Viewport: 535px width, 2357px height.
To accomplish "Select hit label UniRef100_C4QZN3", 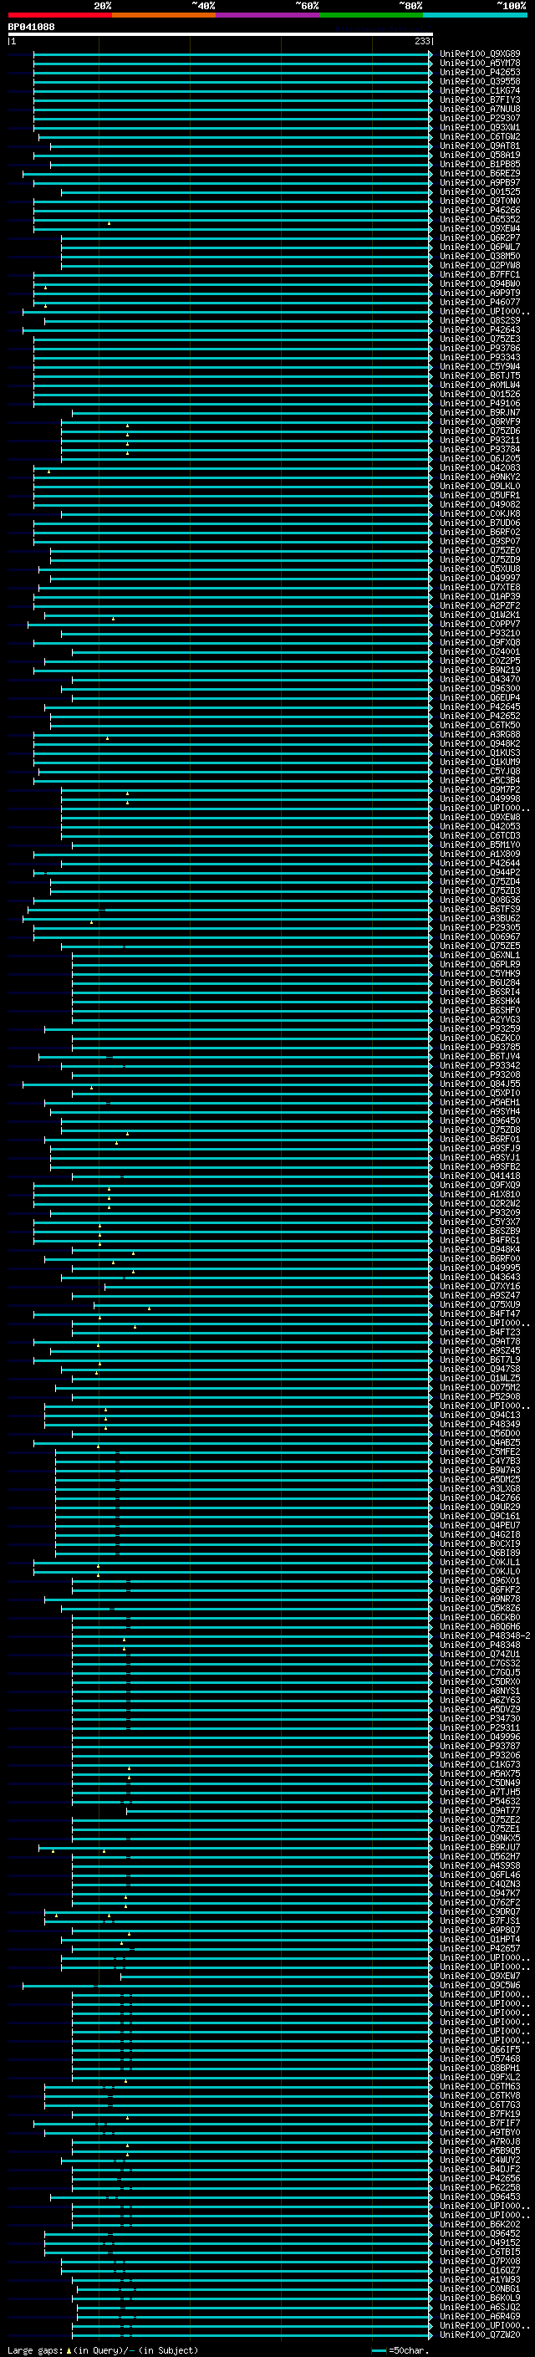I will tap(480, 1884).
